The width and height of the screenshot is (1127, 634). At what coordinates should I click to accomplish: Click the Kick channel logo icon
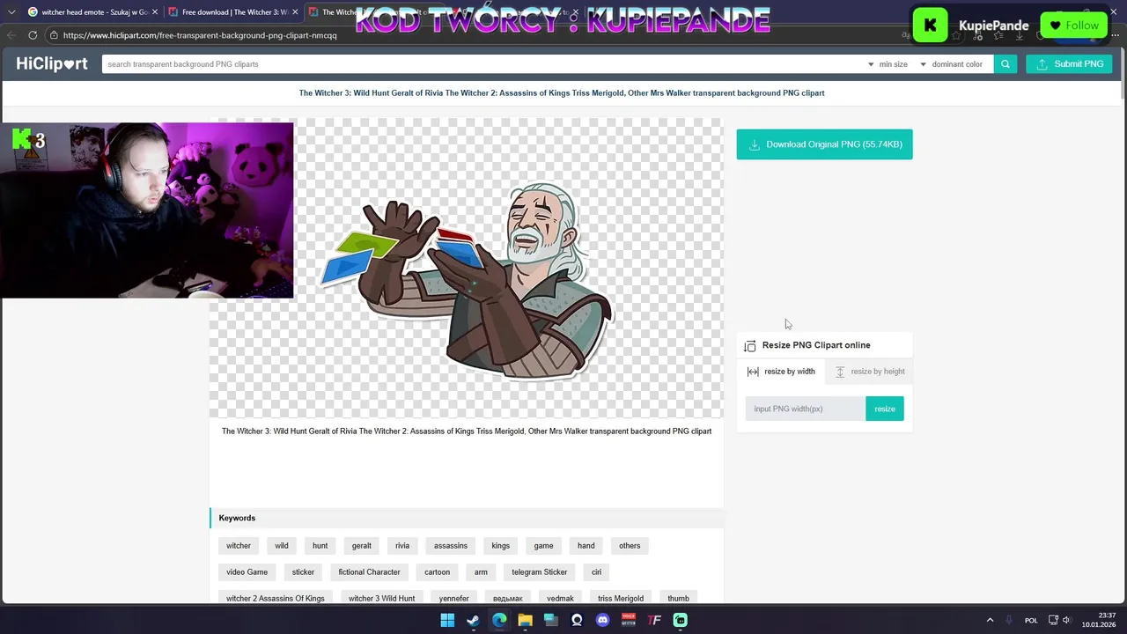pos(930,26)
